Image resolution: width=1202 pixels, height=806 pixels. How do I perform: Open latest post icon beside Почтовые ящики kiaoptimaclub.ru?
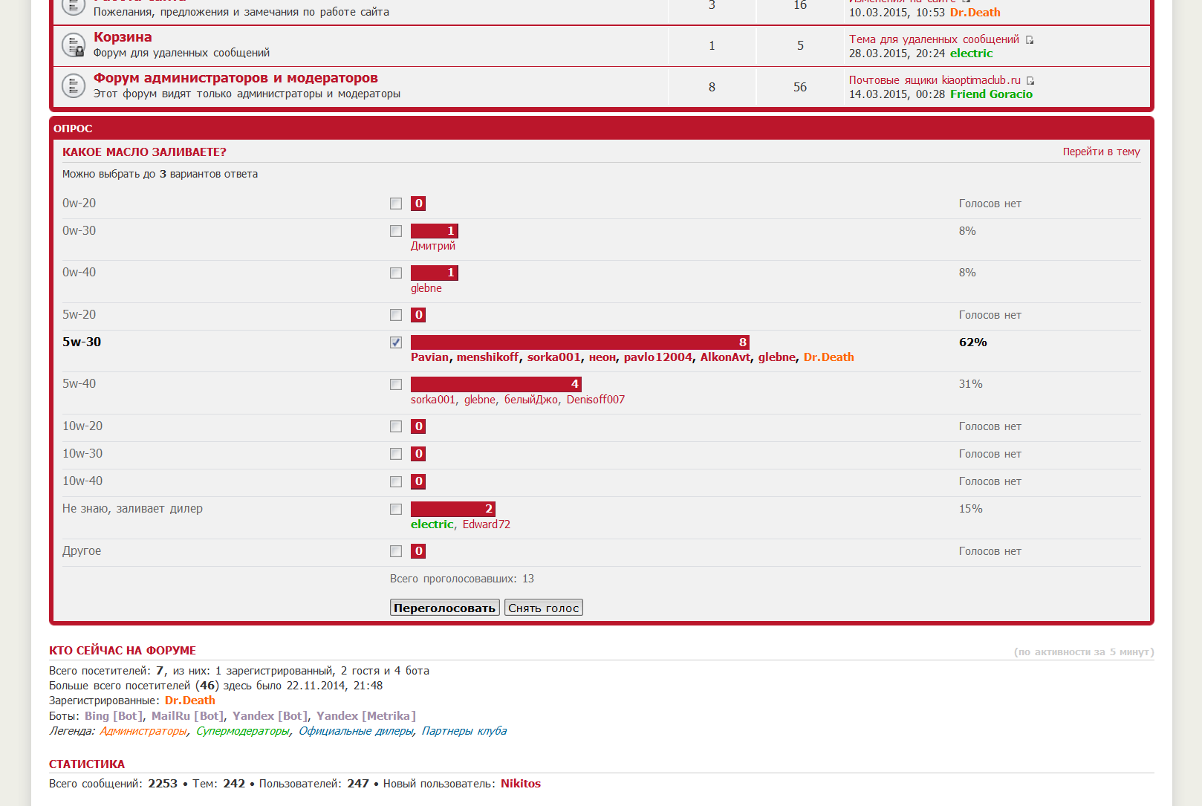pos(1030,80)
